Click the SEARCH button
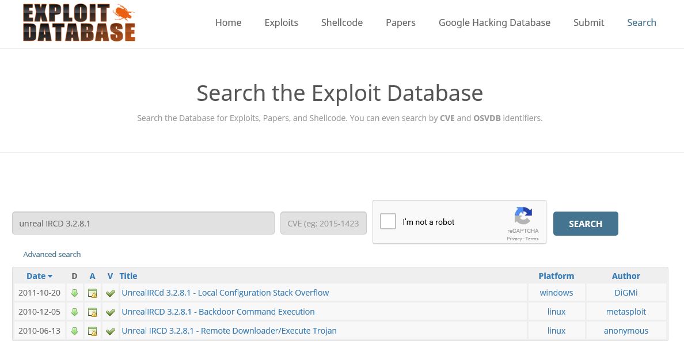This screenshot has height=359, width=684. tap(586, 224)
